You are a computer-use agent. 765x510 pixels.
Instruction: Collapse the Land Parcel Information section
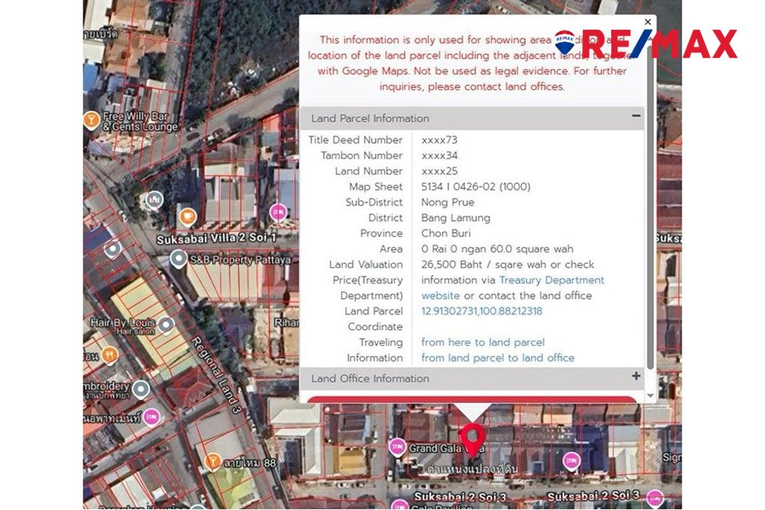tap(636, 116)
